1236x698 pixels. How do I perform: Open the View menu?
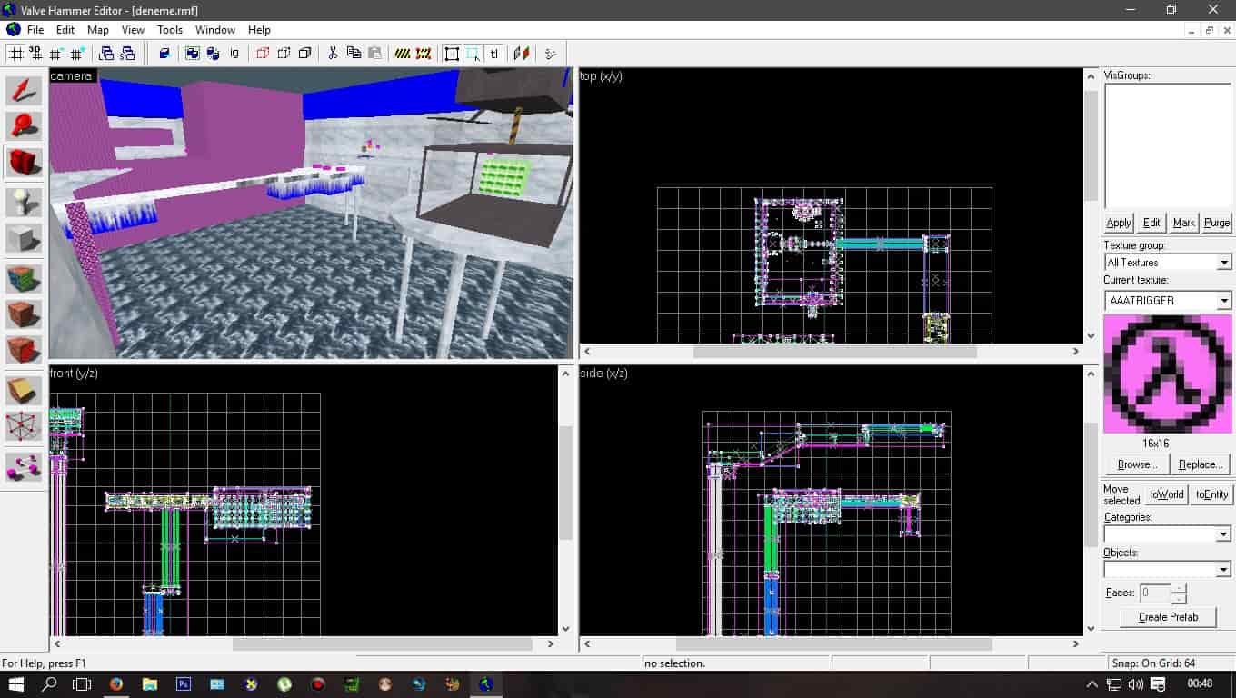pyautogui.click(x=133, y=30)
